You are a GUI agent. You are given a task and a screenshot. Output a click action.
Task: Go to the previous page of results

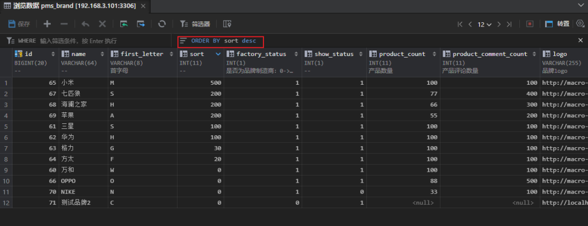(x=470, y=24)
